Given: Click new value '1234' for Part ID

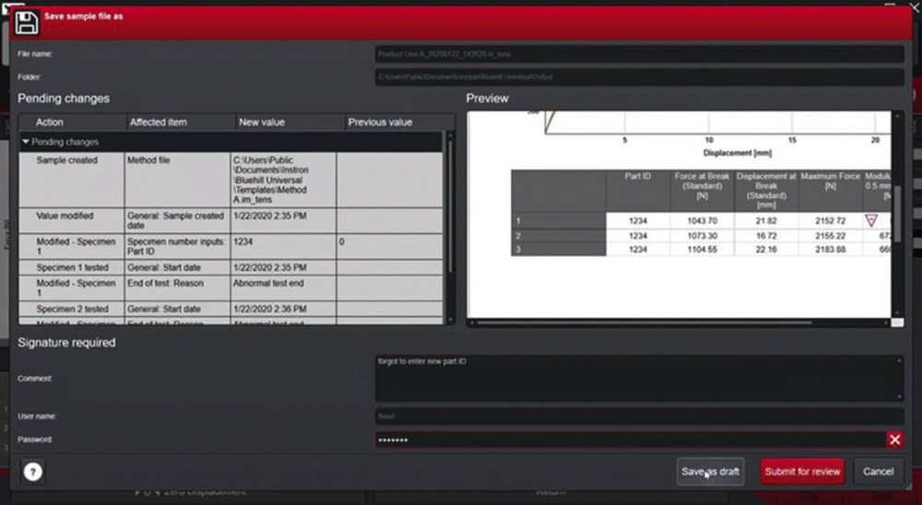Looking at the screenshot, I should click(283, 246).
